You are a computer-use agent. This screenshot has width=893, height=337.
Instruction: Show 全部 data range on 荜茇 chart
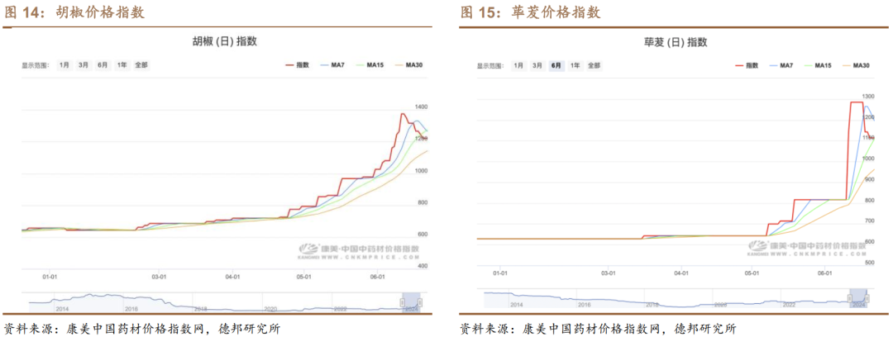tap(594, 65)
